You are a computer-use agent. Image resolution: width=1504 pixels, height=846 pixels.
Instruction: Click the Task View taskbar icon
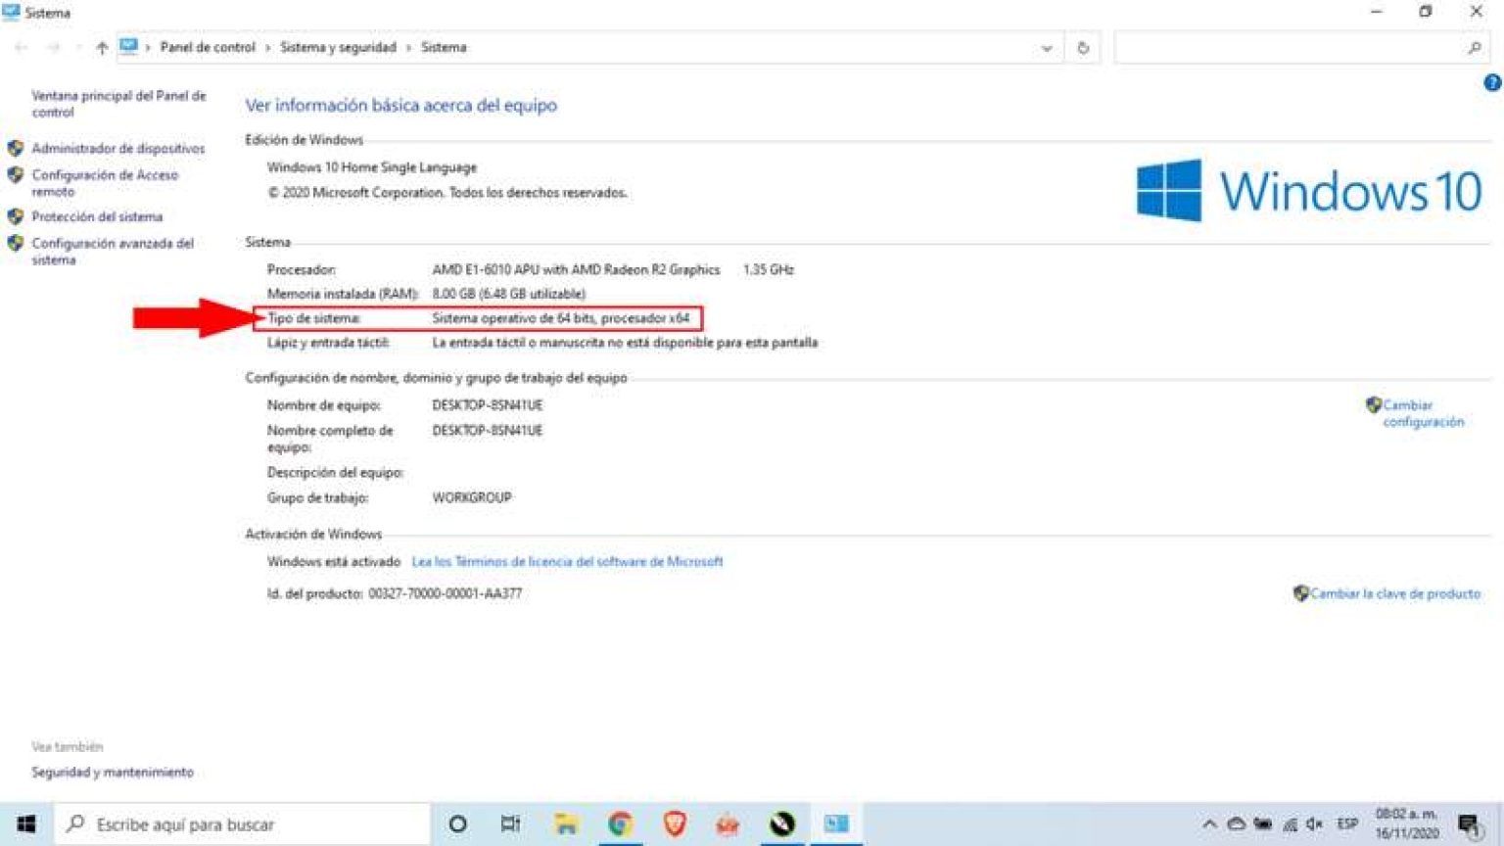pyautogui.click(x=510, y=824)
